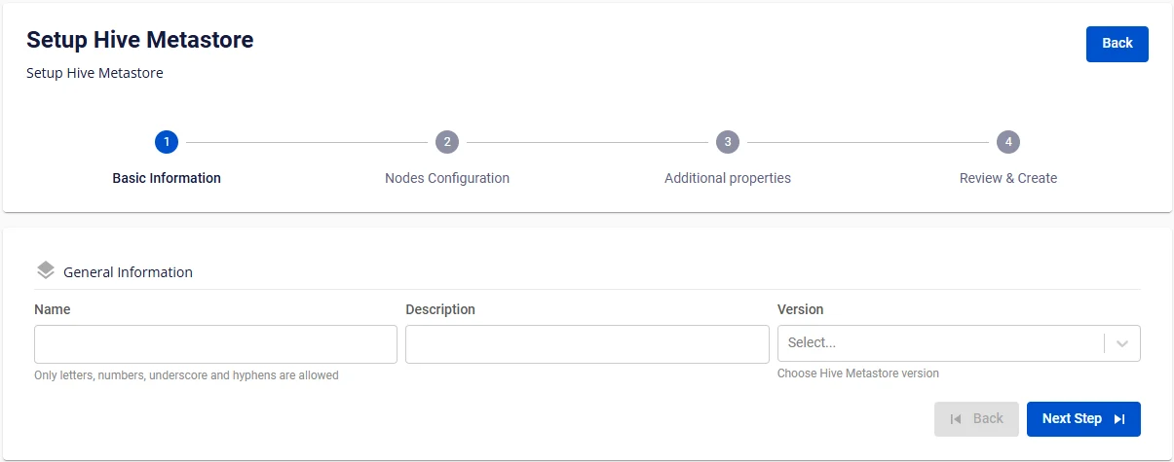This screenshot has width=1174, height=462.
Task: Go to Basic Information step label
Action: coord(167,178)
